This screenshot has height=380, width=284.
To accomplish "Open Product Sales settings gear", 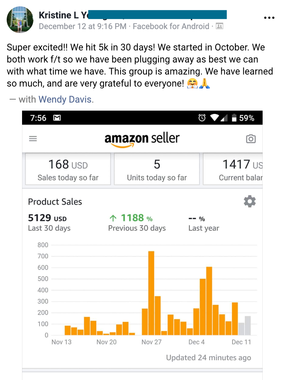I will tap(250, 202).
